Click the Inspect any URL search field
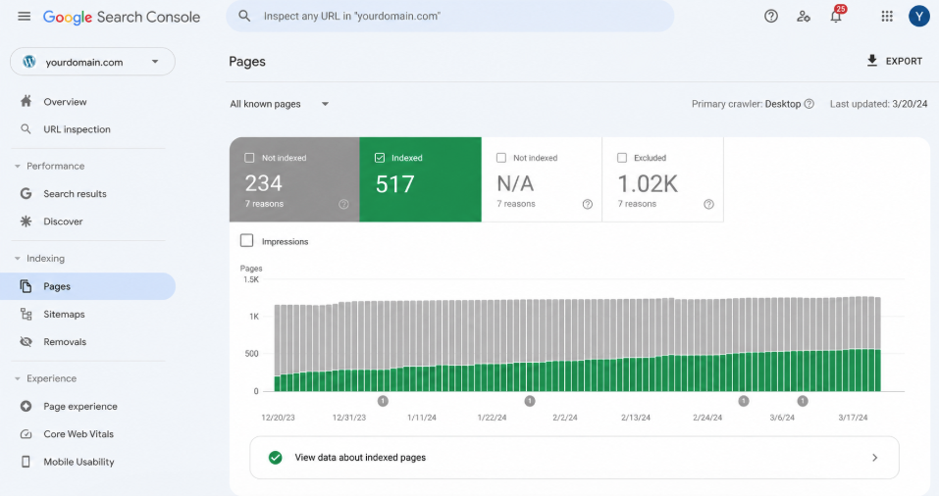The height and width of the screenshot is (496, 939). [449, 16]
